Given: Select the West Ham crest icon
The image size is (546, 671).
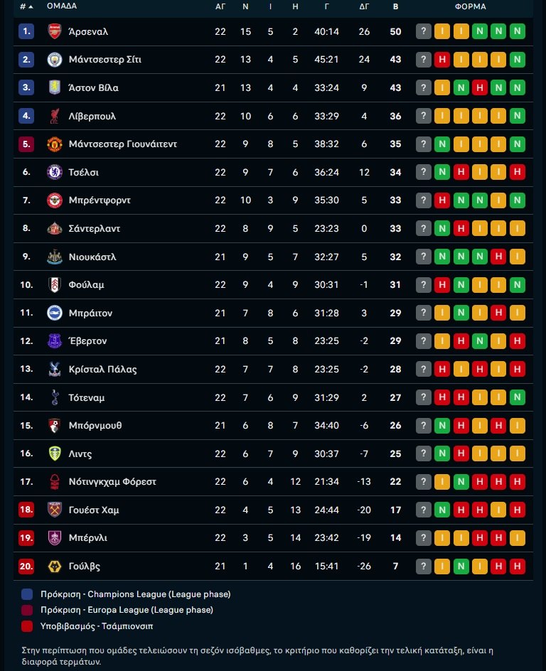Looking at the screenshot, I should coord(55,510).
